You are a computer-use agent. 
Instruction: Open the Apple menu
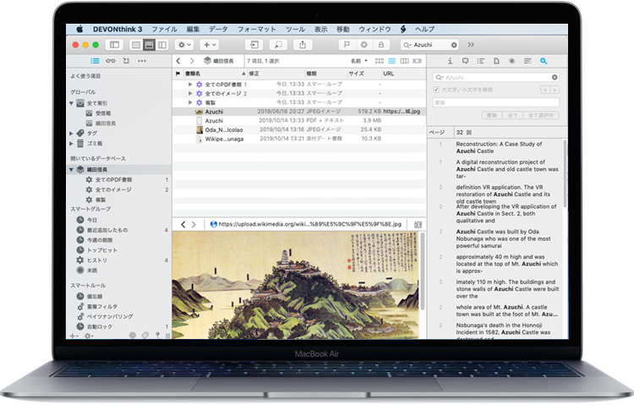click(80, 29)
